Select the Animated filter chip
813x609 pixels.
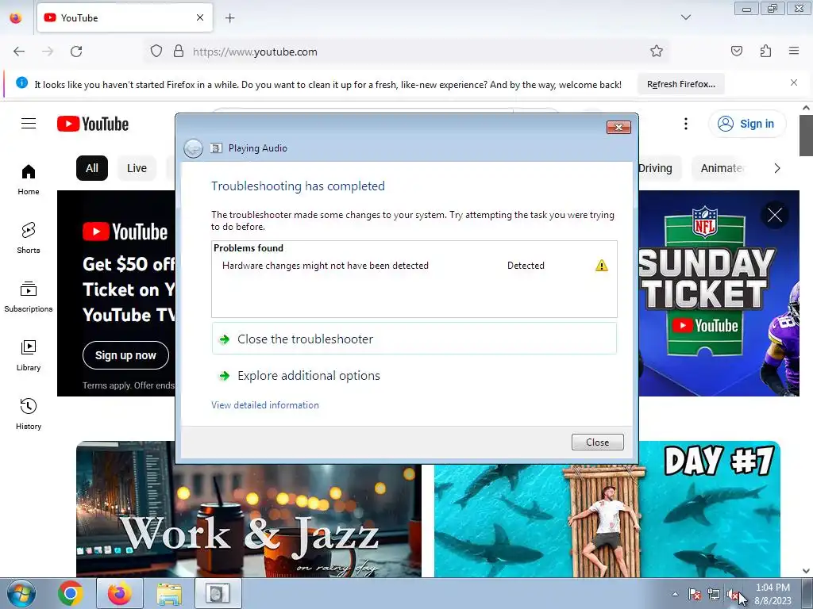coord(722,168)
